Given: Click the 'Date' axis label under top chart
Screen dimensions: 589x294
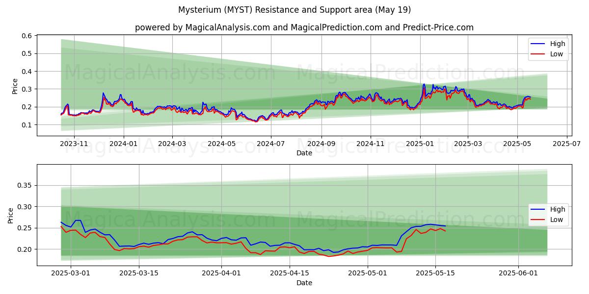Looking at the screenshot, I should coord(304,153).
